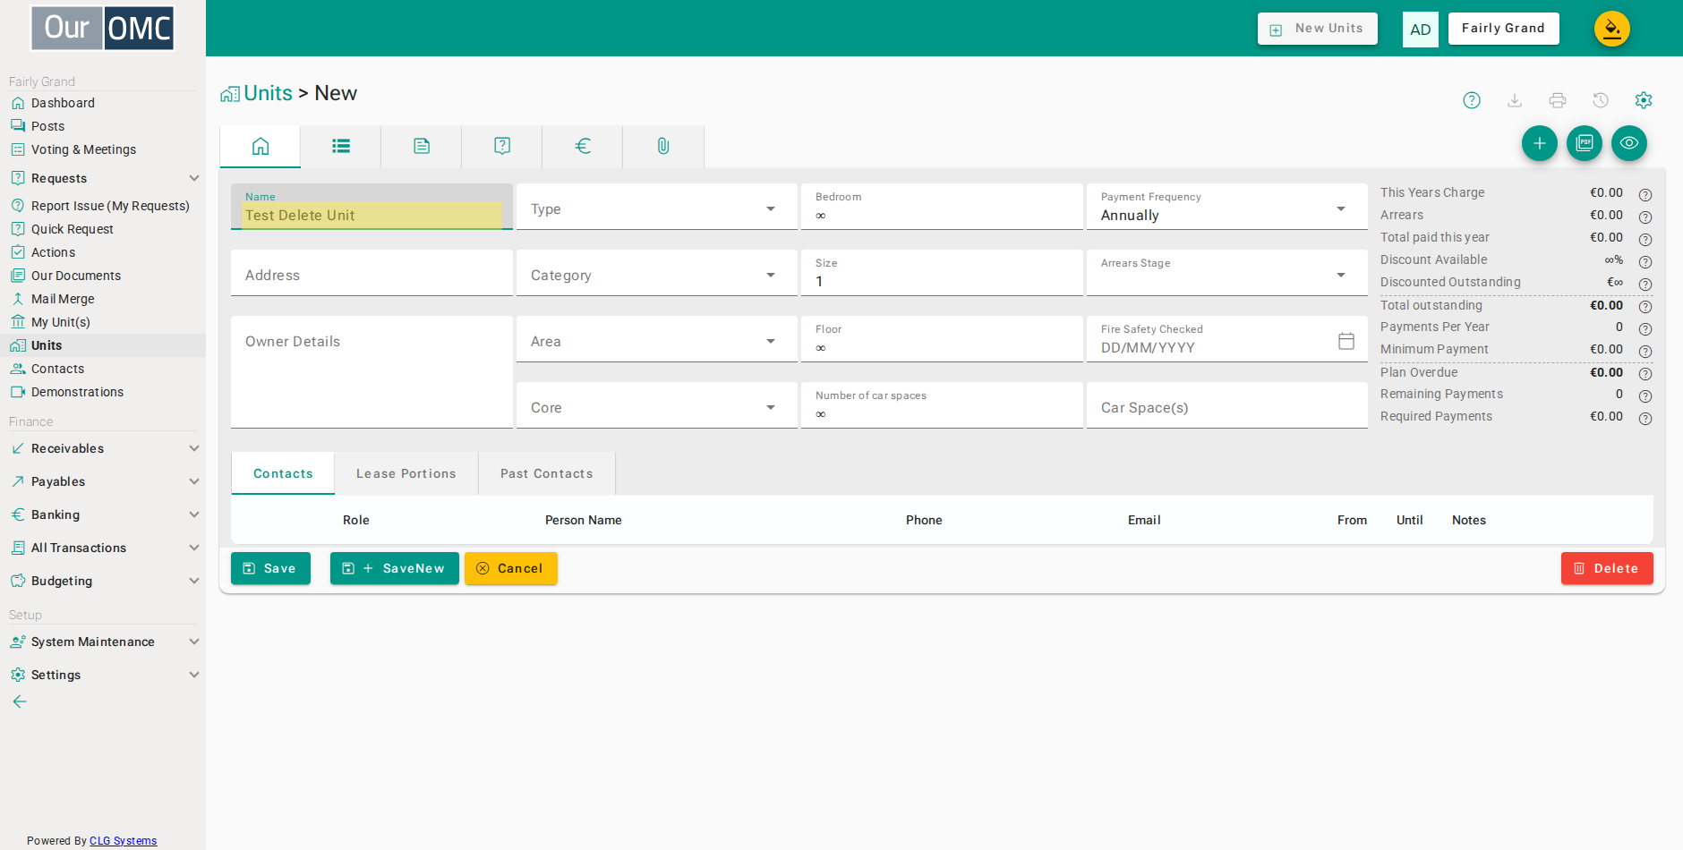The width and height of the screenshot is (1683, 850).
Task: Open the Type dropdown
Action: tap(657, 207)
